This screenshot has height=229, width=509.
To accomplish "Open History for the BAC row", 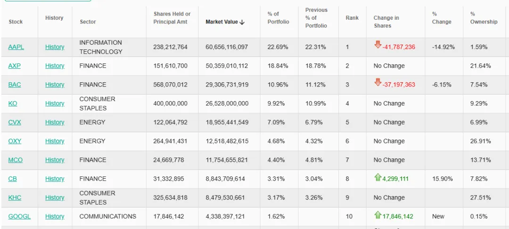I will (x=55, y=85).
